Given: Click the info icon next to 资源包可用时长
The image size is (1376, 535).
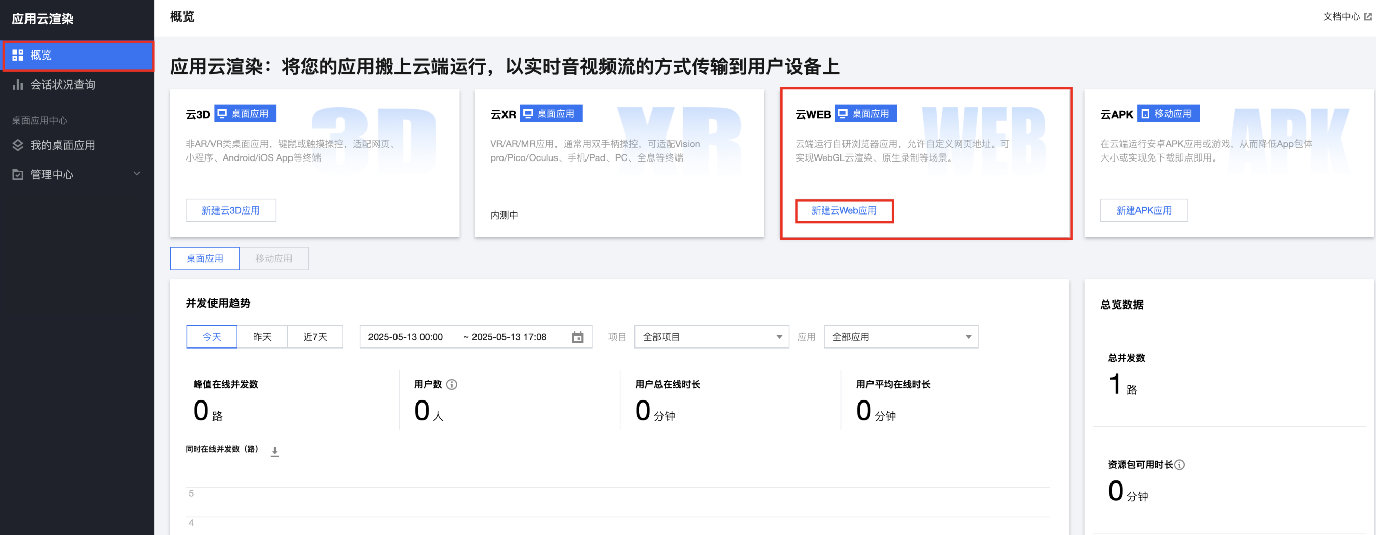Looking at the screenshot, I should (1179, 465).
